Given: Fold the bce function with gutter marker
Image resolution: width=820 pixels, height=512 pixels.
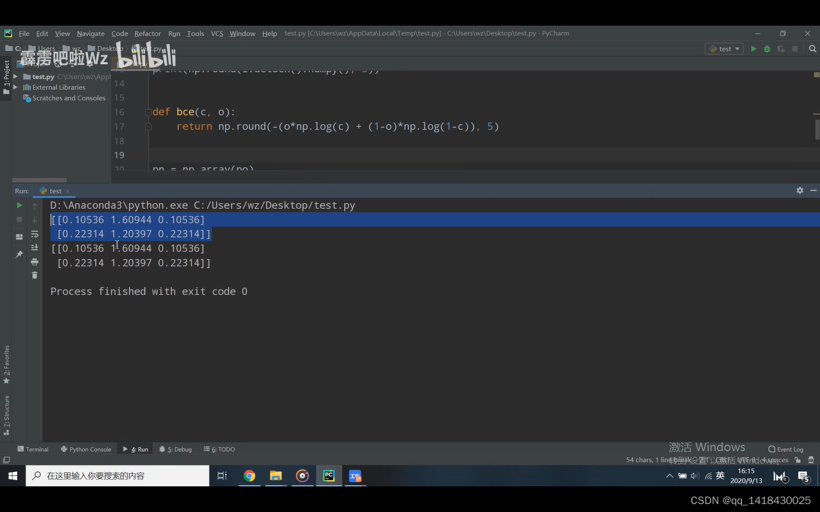Looking at the screenshot, I should (148, 112).
